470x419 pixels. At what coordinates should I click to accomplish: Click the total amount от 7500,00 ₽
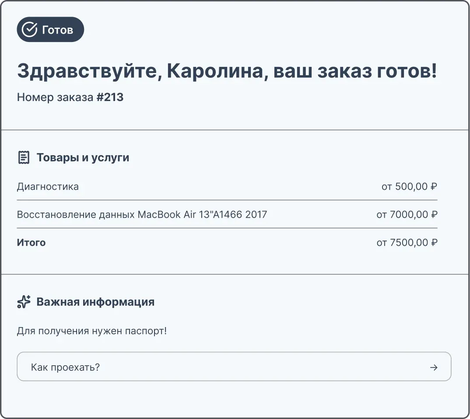coord(408,242)
